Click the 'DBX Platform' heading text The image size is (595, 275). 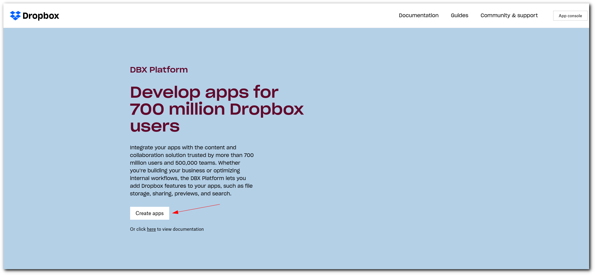tap(159, 70)
